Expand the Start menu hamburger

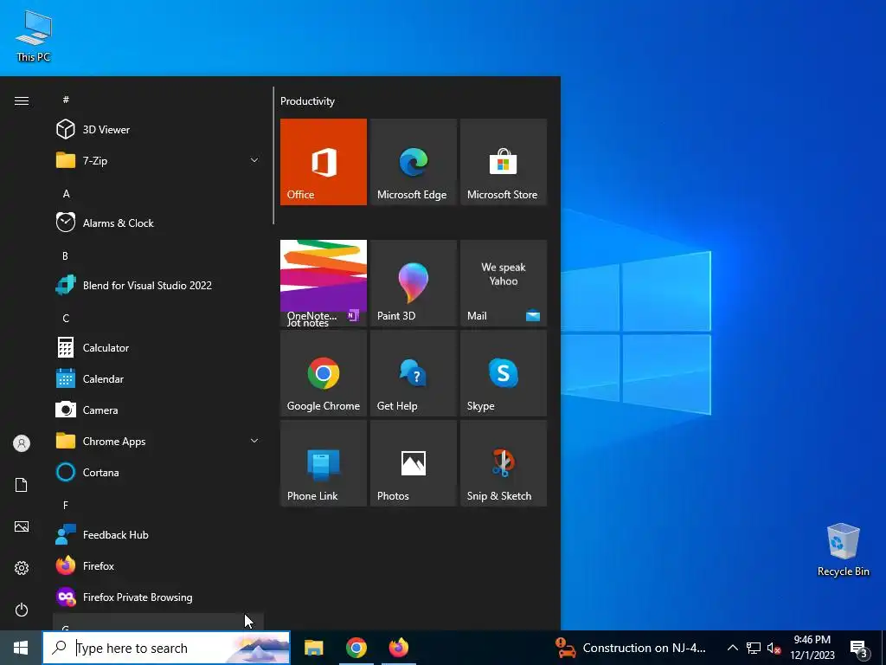point(22,100)
